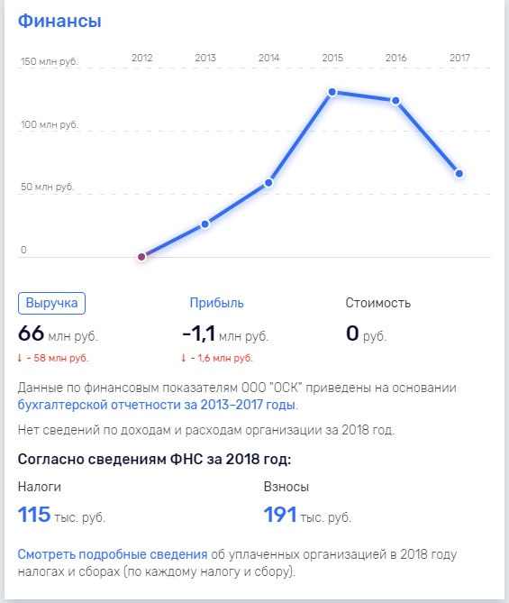Click the 2017 year label on axis

(x=459, y=58)
